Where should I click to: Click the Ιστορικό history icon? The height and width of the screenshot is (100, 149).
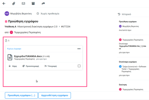[119, 14]
